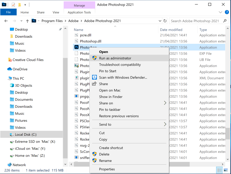Select Pin to Start
Screen dimensions: 231x174
(129, 71)
